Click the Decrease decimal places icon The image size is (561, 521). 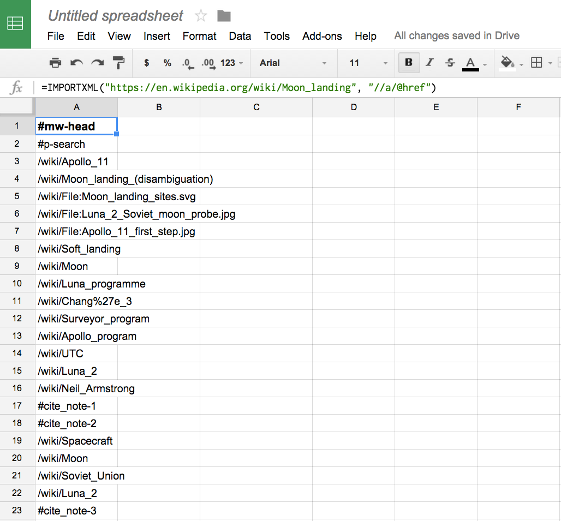coord(187,63)
